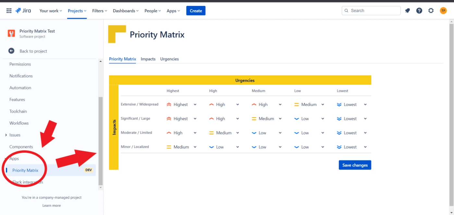Click the Jira logo in header
Image resolution: width=454 pixels, height=215 pixels.
click(23, 11)
